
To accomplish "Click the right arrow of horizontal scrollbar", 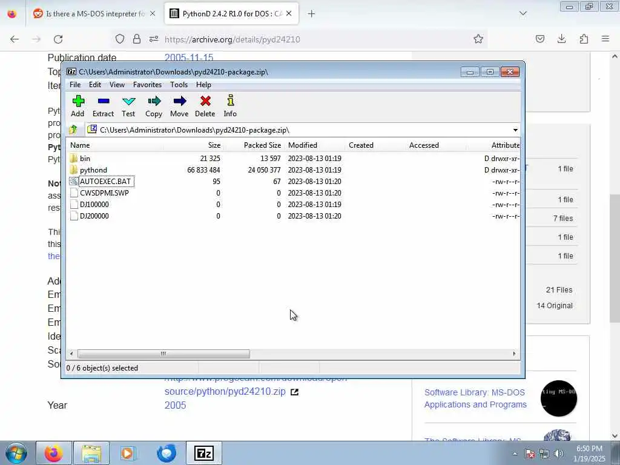I will click(x=514, y=354).
